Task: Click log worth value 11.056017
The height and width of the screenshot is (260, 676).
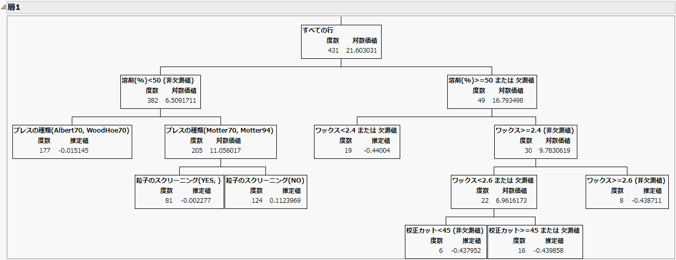Action: click(225, 150)
